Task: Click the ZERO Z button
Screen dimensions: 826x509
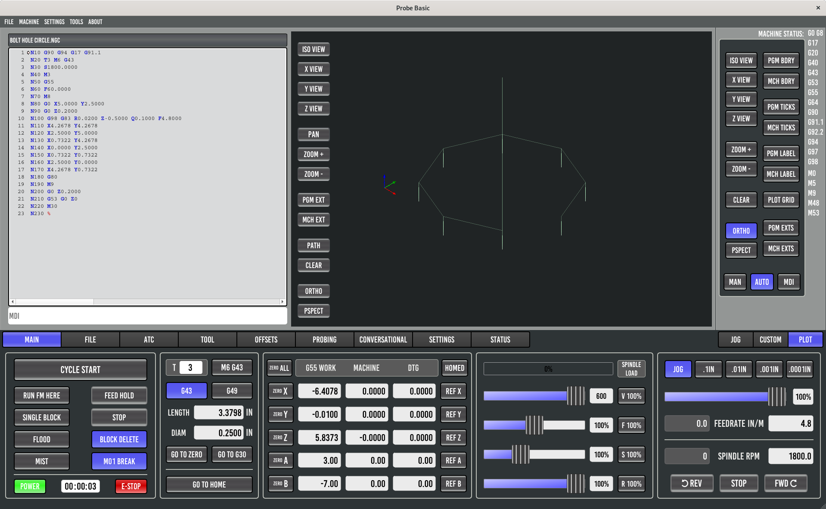Action: coord(280,438)
